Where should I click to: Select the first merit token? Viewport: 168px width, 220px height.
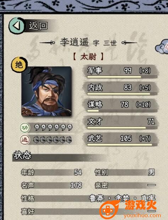(x=37, y=127)
